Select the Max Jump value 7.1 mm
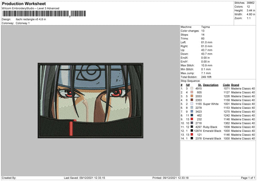Viewport: 257px width, 181px height. pyautogui.click(x=206, y=73)
